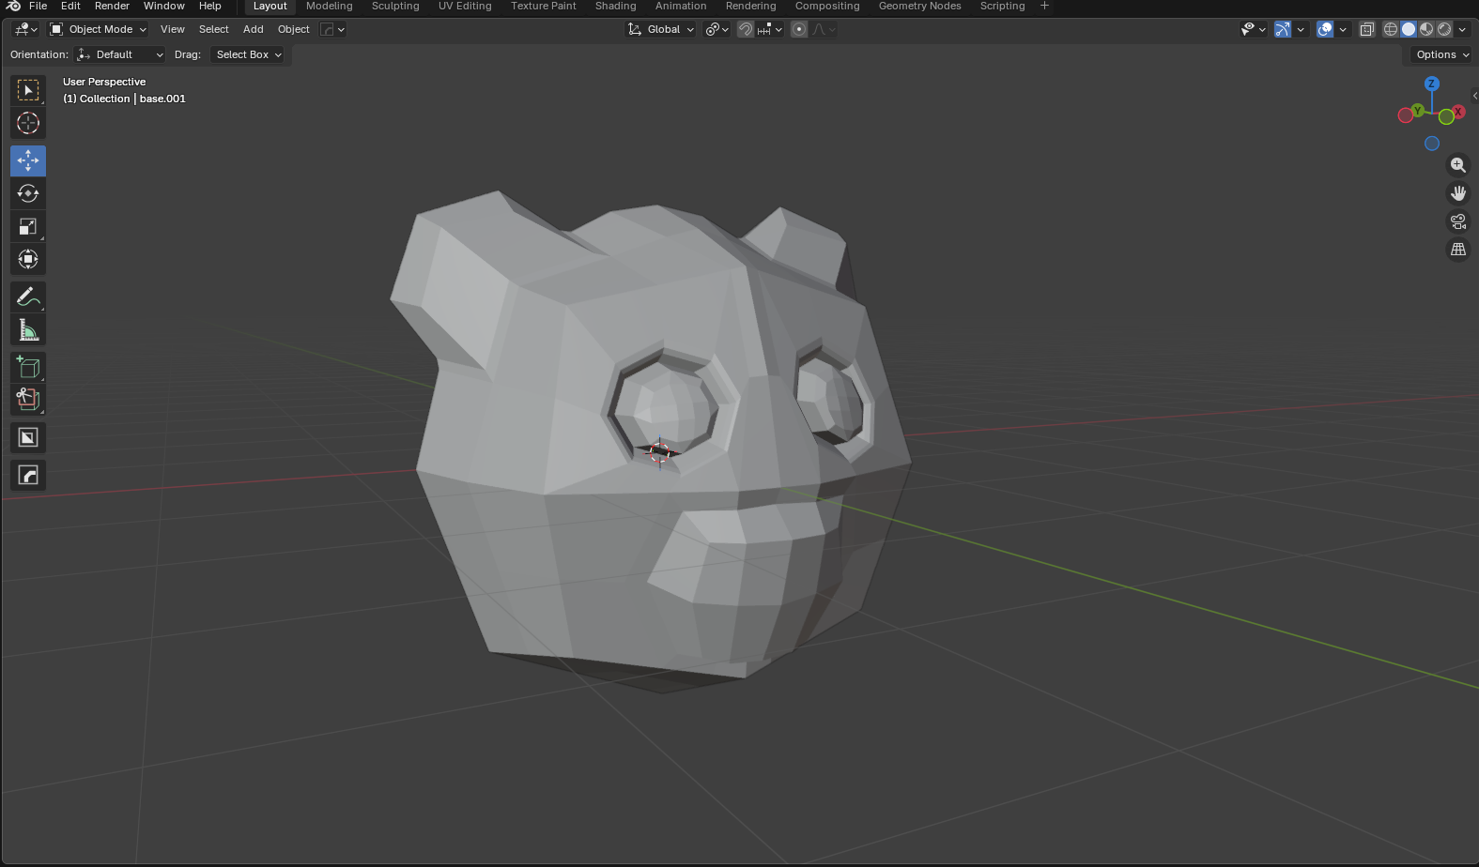Activate the 3D Cursor tool

pos(28,123)
